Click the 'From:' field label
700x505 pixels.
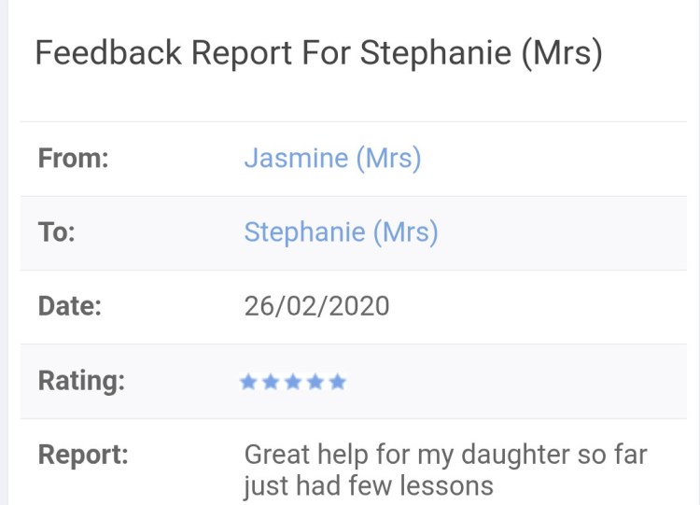[x=74, y=158]
